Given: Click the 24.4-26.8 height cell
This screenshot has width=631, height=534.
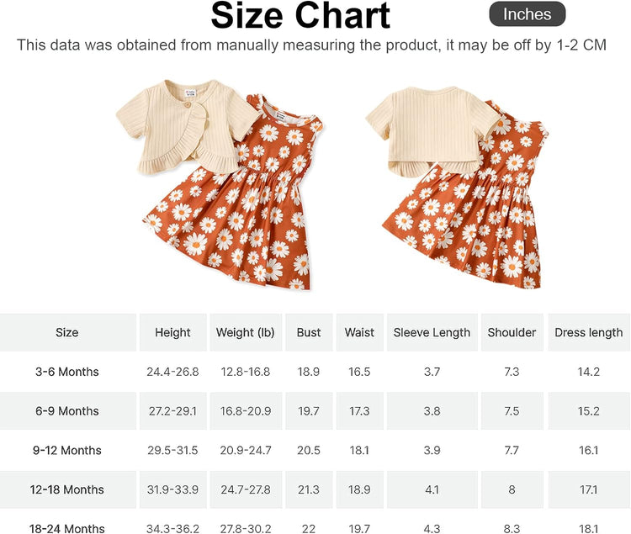Looking at the screenshot, I should point(172,372).
